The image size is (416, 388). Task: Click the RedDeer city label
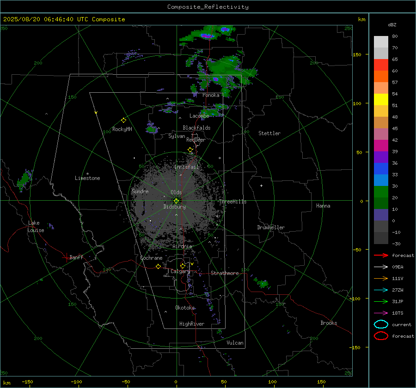tap(196, 140)
